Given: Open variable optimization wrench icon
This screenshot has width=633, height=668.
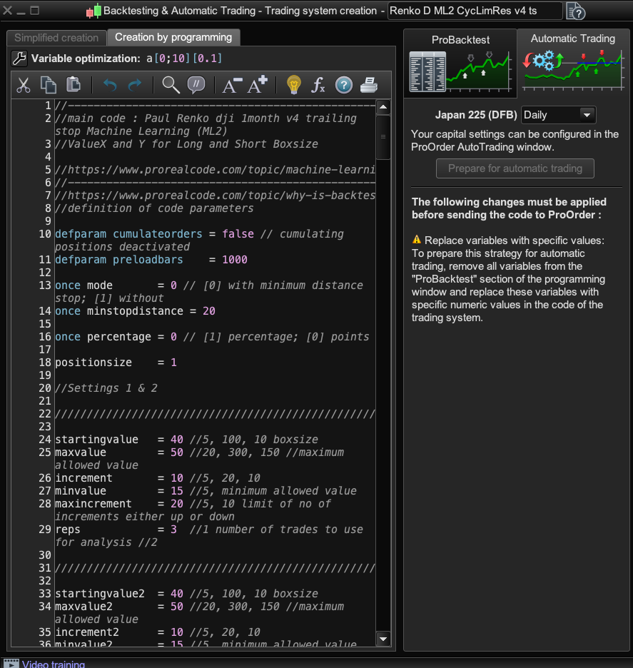Looking at the screenshot, I should (x=20, y=59).
